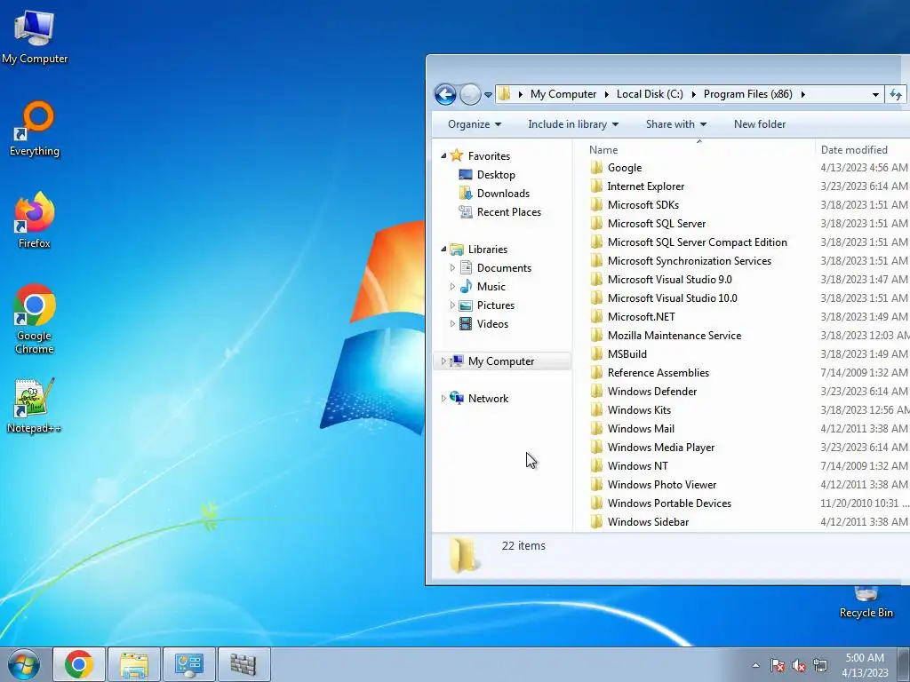
Task: Open recent locations dropdown beside Forward
Action: pyautogui.click(x=488, y=94)
